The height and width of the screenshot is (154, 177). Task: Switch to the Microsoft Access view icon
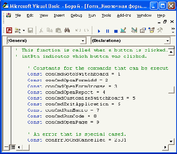pos(9,30)
